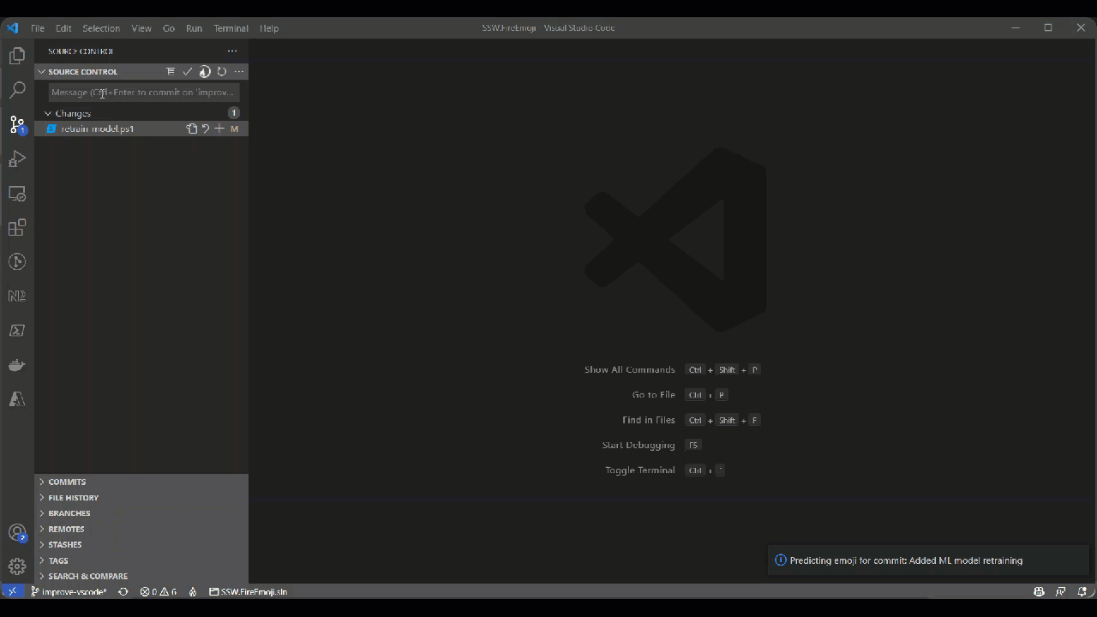The width and height of the screenshot is (1097, 617).
Task: Expand the FILE HISTORY section
Action: tap(141, 498)
